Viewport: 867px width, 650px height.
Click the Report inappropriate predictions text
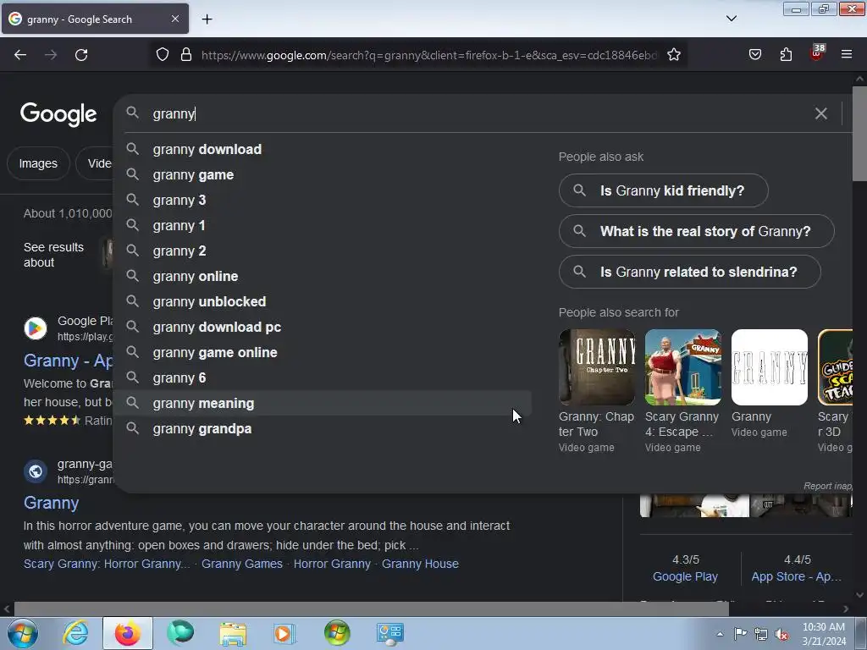[828, 486]
